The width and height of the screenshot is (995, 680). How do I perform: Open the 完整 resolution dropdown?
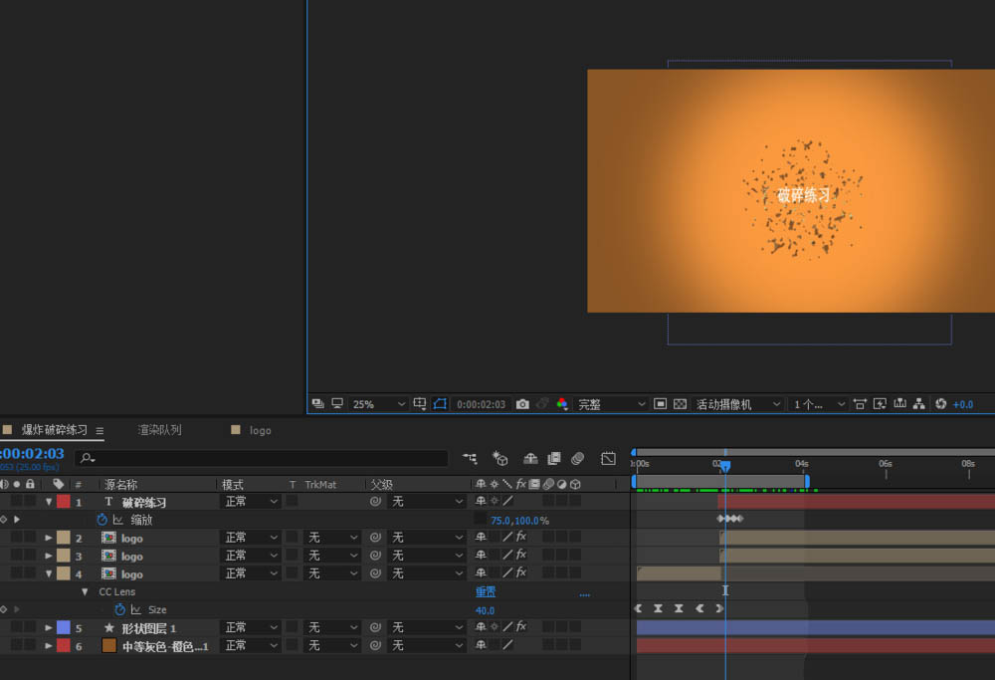(609, 404)
